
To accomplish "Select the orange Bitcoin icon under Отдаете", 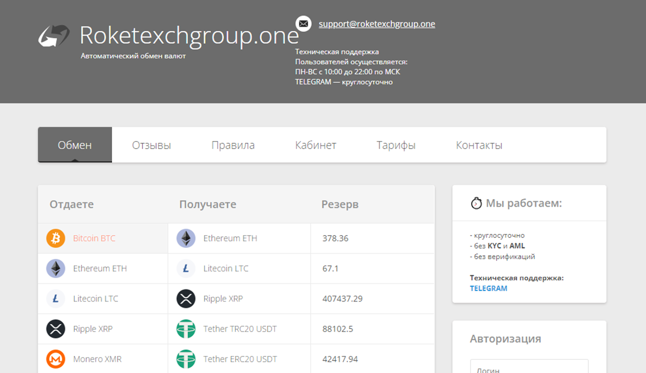I will coord(56,238).
